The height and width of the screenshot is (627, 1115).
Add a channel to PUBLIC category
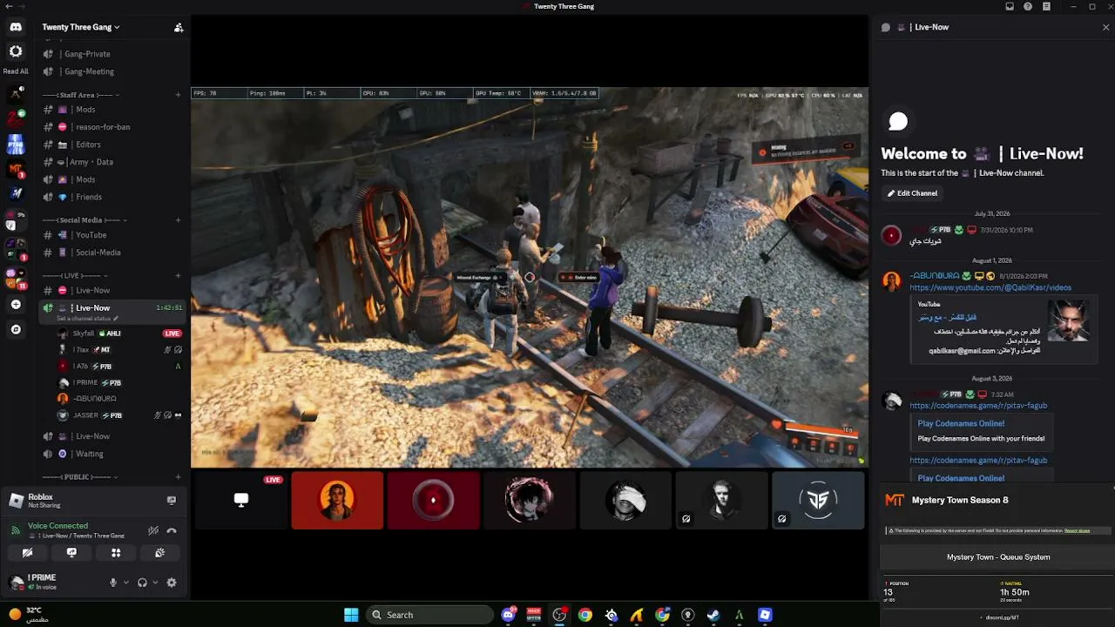(x=178, y=477)
